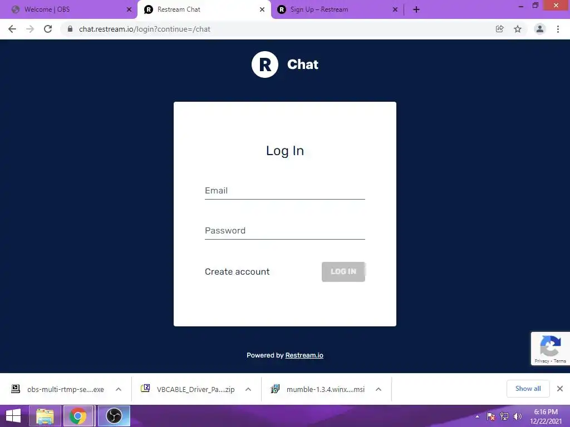
Task: Reload the current page
Action: tap(48, 29)
